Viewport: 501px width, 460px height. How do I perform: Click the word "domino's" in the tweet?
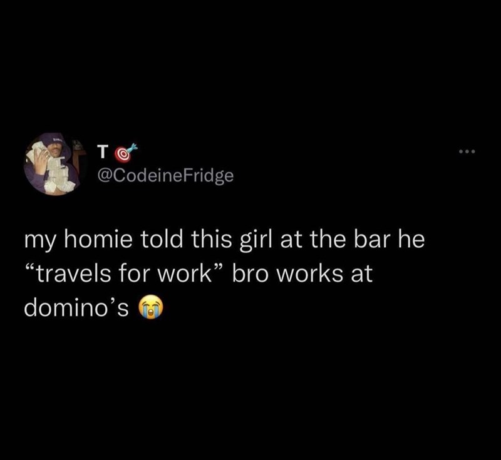click(76, 307)
